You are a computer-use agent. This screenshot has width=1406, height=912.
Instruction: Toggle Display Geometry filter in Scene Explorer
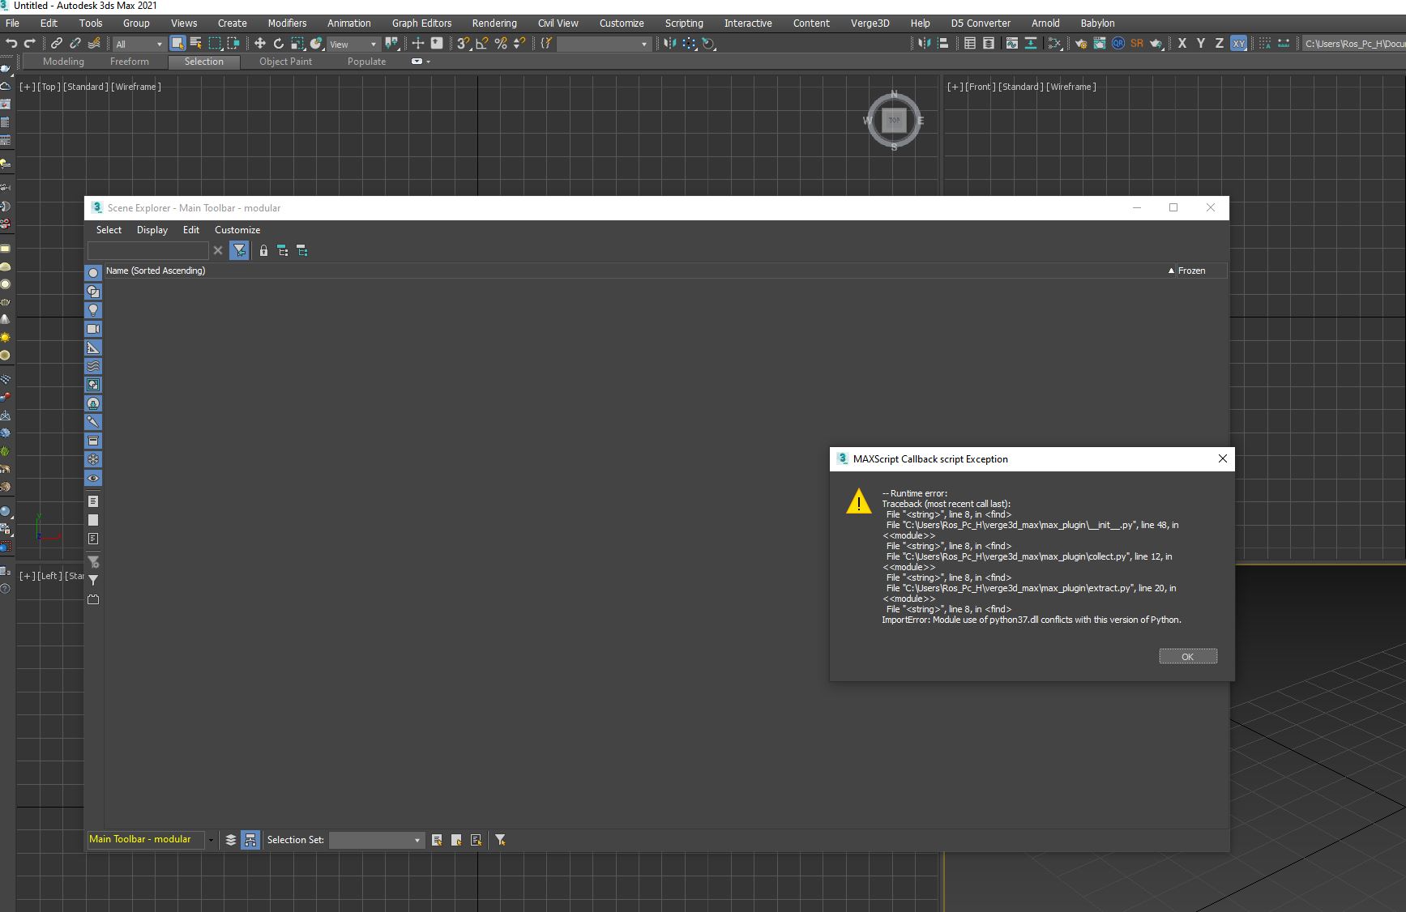[93, 273]
